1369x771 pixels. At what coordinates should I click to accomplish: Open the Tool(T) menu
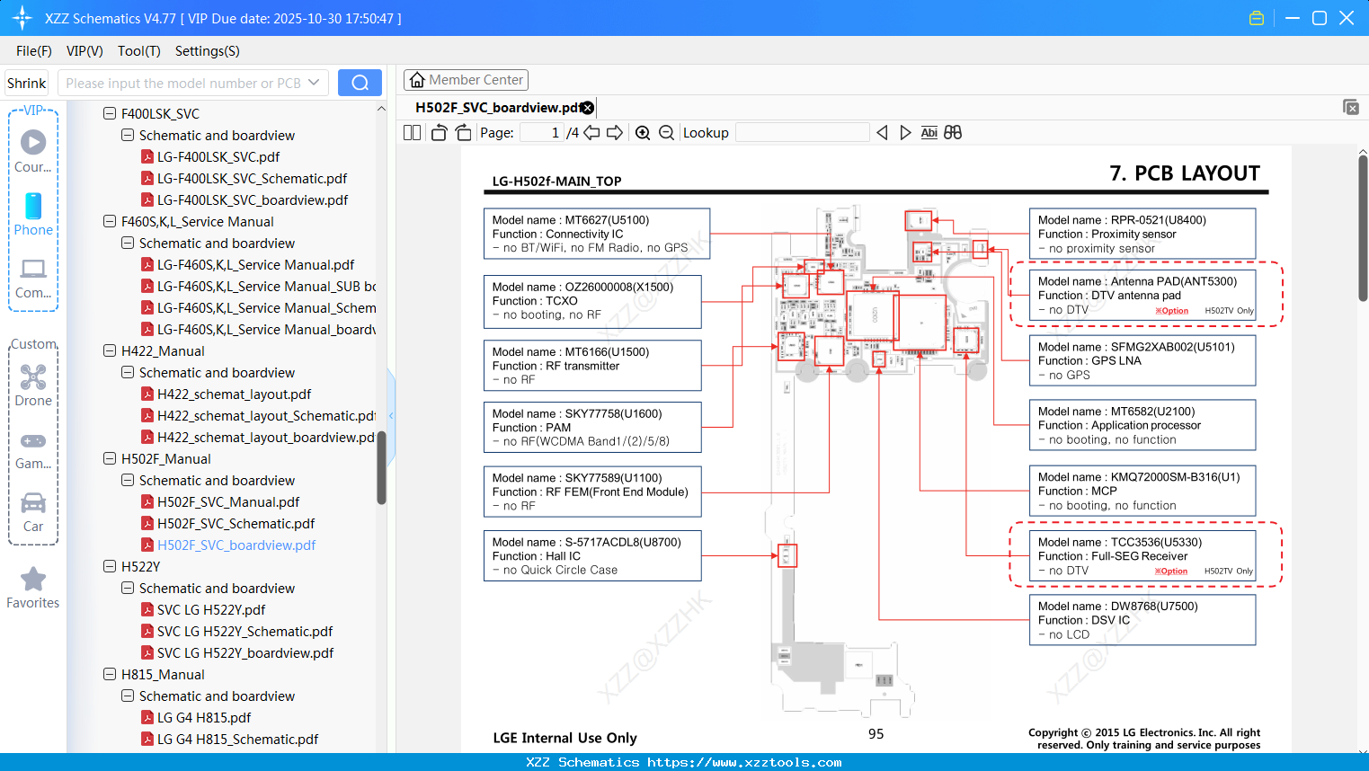[138, 51]
